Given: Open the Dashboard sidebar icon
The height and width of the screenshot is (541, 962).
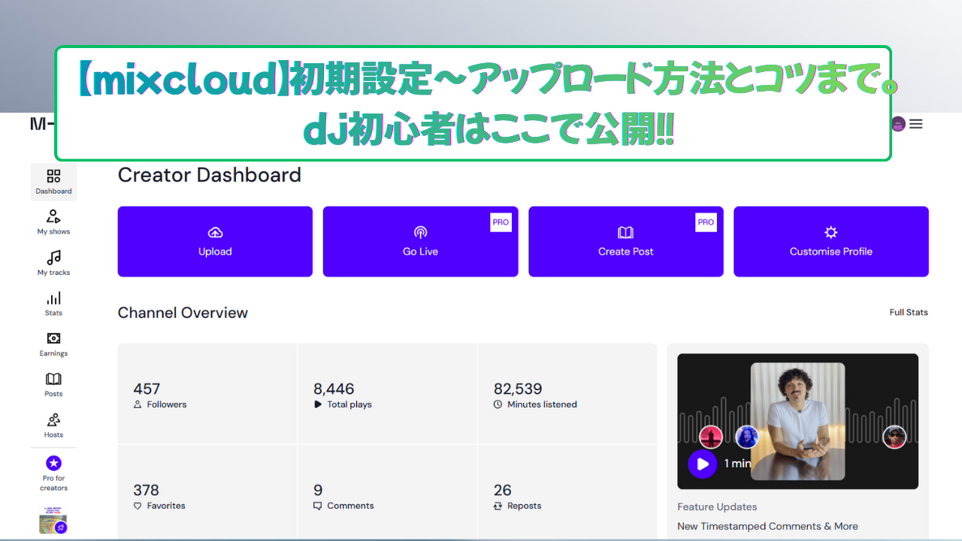Looking at the screenshot, I should [x=53, y=182].
